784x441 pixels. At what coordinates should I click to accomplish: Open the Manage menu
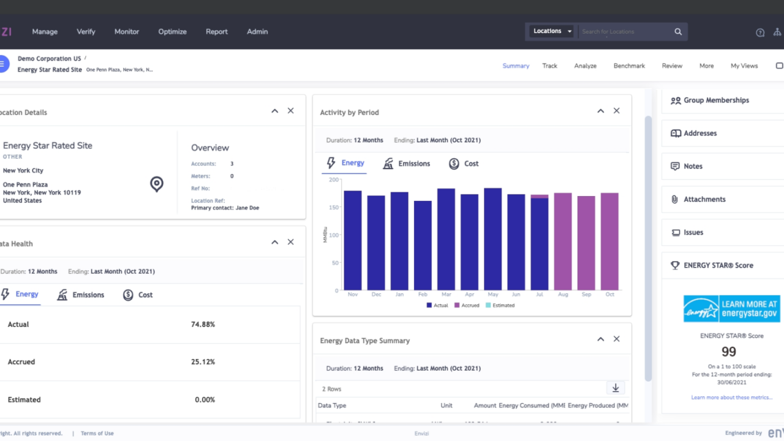pos(45,32)
